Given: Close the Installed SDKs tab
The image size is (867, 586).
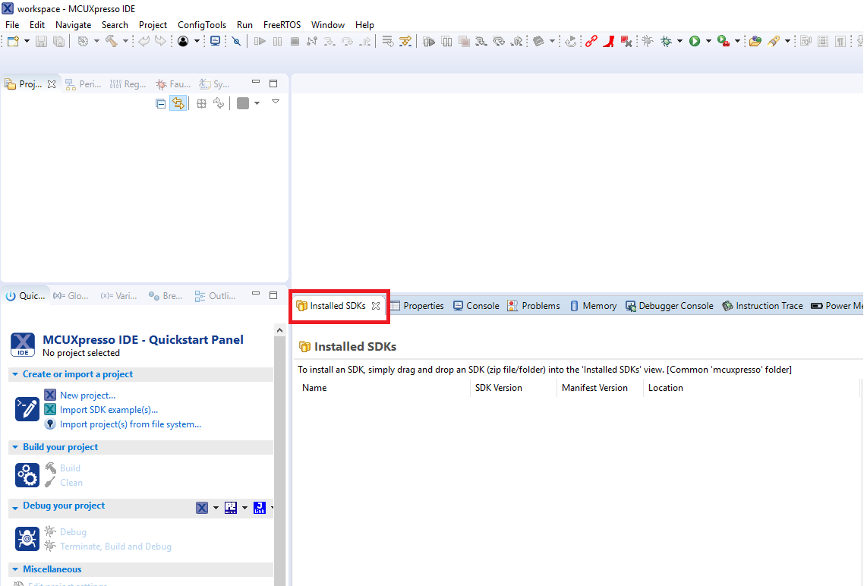Looking at the screenshot, I should [x=376, y=306].
